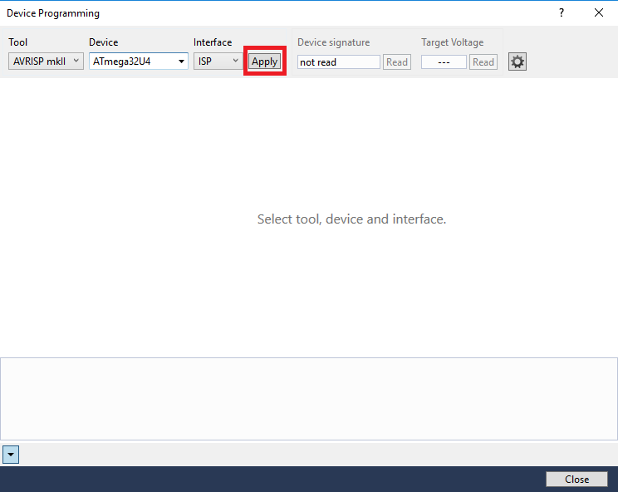
Task: Click the Close button at bottom
Action: 576,480
